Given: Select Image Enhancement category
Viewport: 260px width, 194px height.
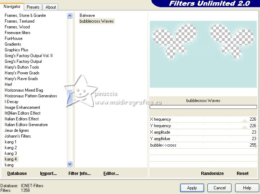Looking at the screenshot, I should [22, 107].
